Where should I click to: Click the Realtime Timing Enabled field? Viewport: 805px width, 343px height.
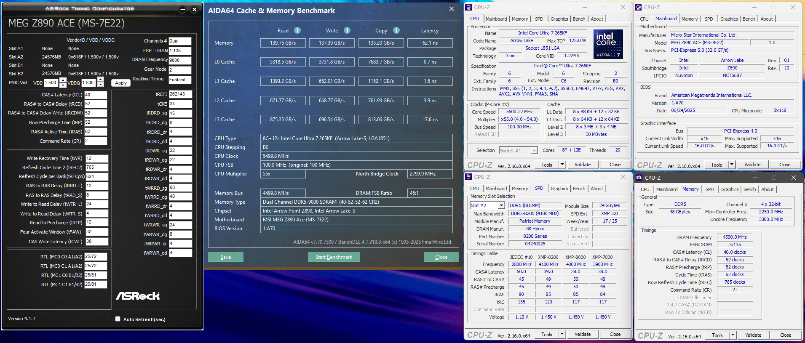click(x=180, y=80)
